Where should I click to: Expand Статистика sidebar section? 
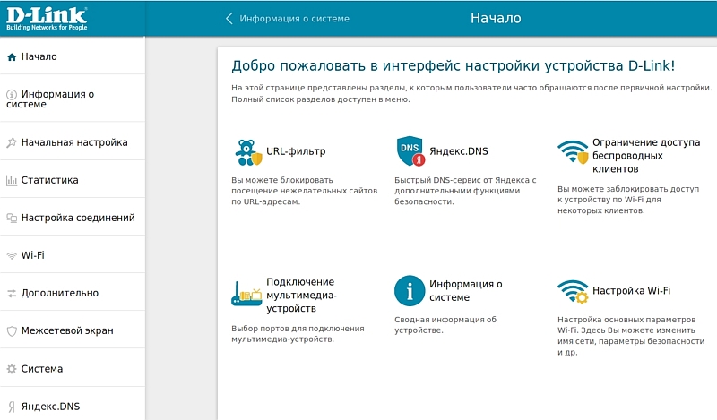click(x=49, y=180)
